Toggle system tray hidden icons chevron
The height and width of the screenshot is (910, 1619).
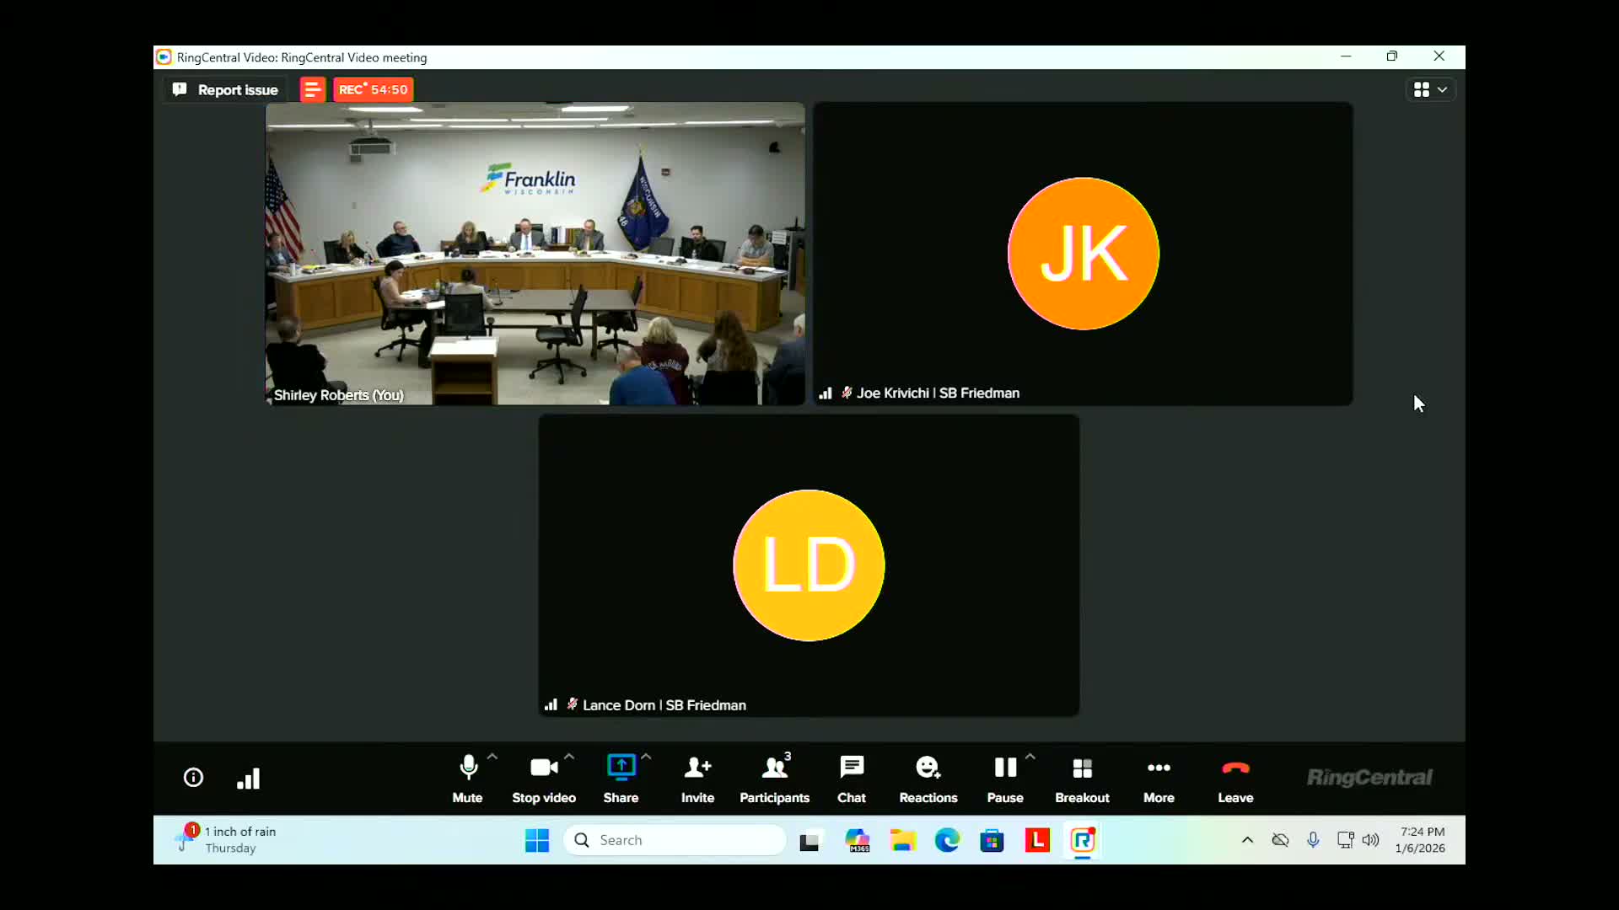1247,840
